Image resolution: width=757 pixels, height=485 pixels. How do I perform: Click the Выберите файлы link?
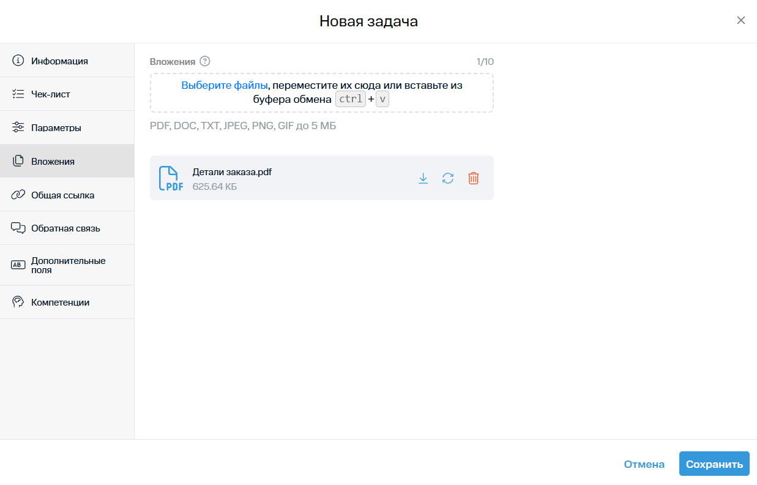click(225, 86)
